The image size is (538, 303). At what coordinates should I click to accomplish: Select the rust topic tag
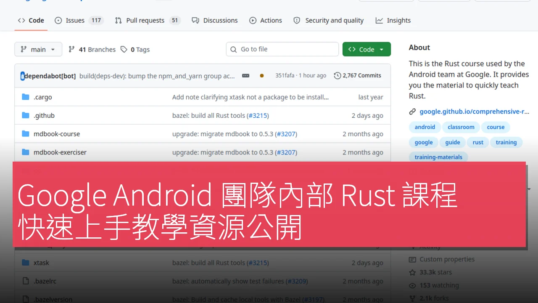[x=478, y=142]
